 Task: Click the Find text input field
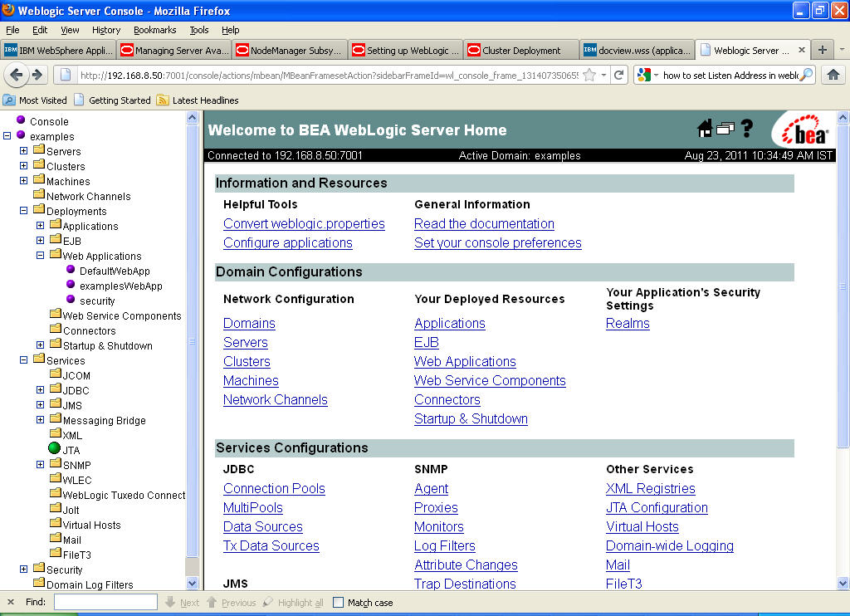coord(105,602)
